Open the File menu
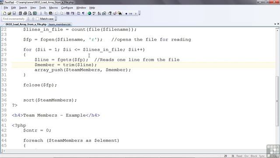 [6, 8]
